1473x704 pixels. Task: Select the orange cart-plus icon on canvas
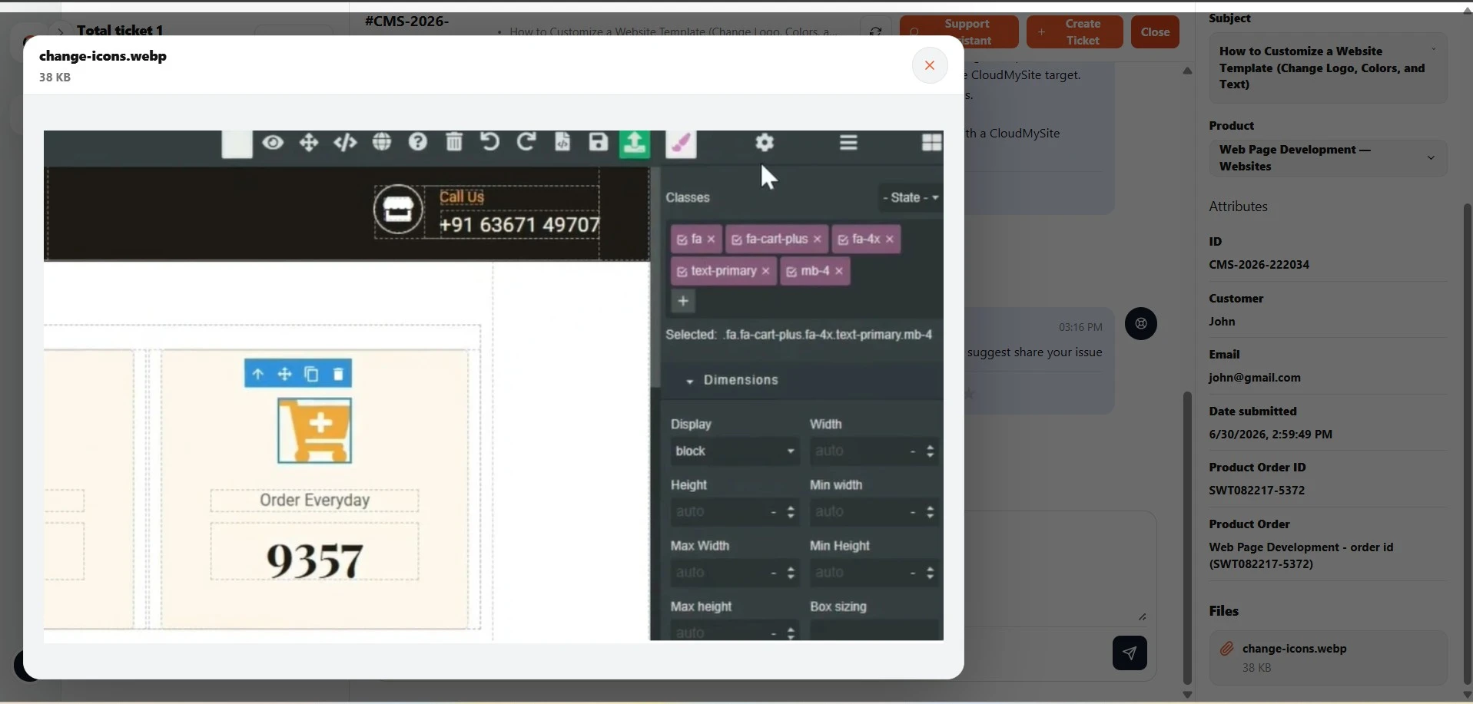click(315, 431)
